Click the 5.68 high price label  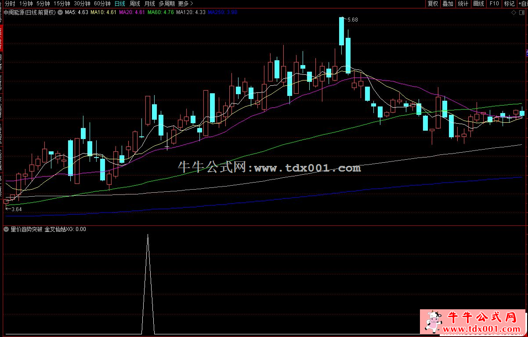352,20
